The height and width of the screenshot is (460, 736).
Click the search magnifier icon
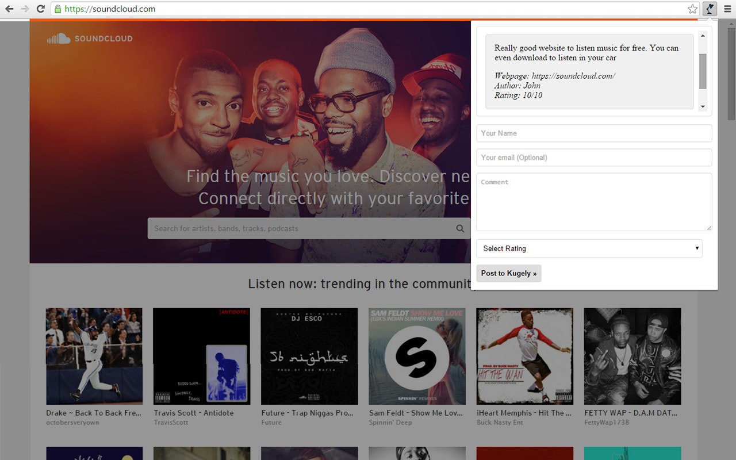click(460, 228)
